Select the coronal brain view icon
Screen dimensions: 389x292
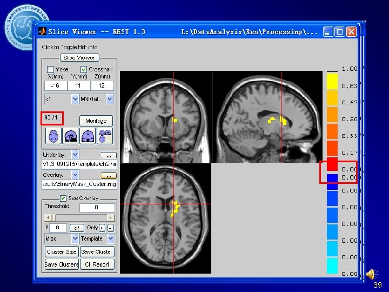88,136
